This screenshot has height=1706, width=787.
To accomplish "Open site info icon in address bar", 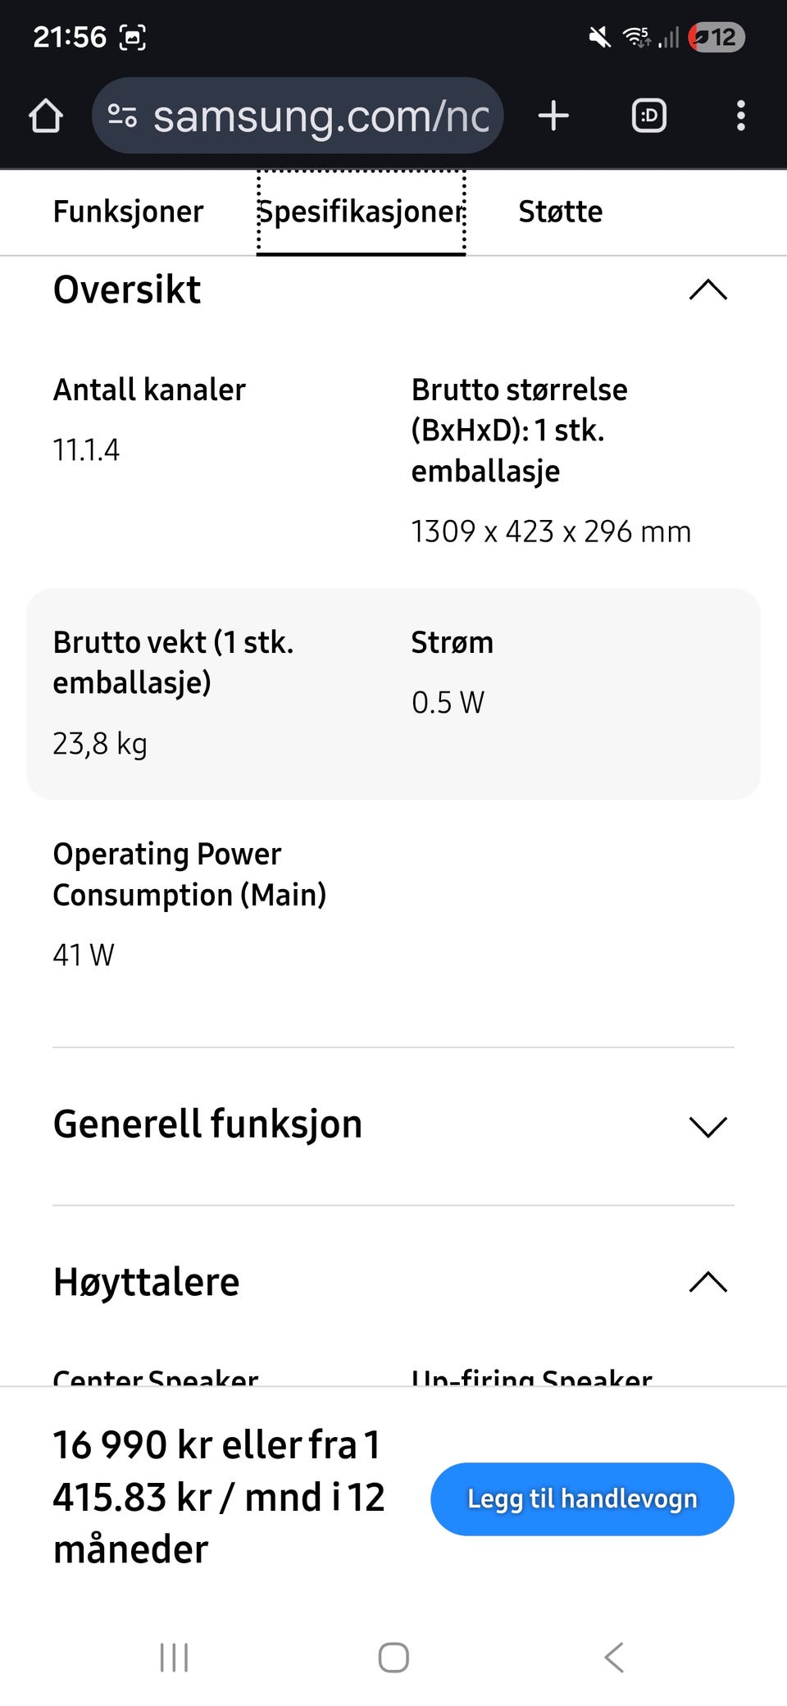I will pyautogui.click(x=122, y=116).
